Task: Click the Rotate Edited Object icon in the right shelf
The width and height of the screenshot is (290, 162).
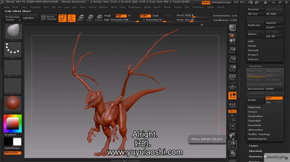Action: pos(232,154)
